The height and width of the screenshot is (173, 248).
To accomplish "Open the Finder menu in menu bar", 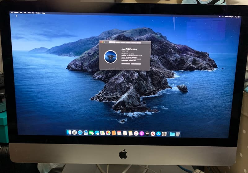I will click(x=16, y=12).
